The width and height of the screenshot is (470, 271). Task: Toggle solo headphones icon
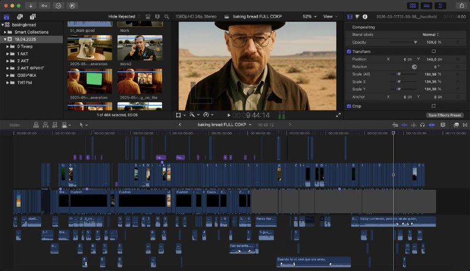click(x=422, y=125)
